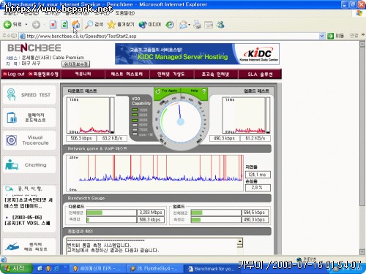Click the SLA menu tab in red navigation bar
Image resolution: width=366 pixels, height=274 pixels.
coord(260,75)
